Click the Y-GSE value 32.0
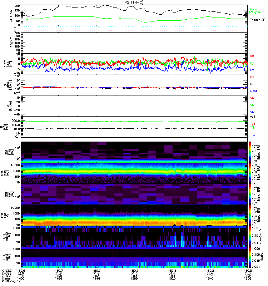The height and width of the screenshot is (286, 268). [21, 273]
